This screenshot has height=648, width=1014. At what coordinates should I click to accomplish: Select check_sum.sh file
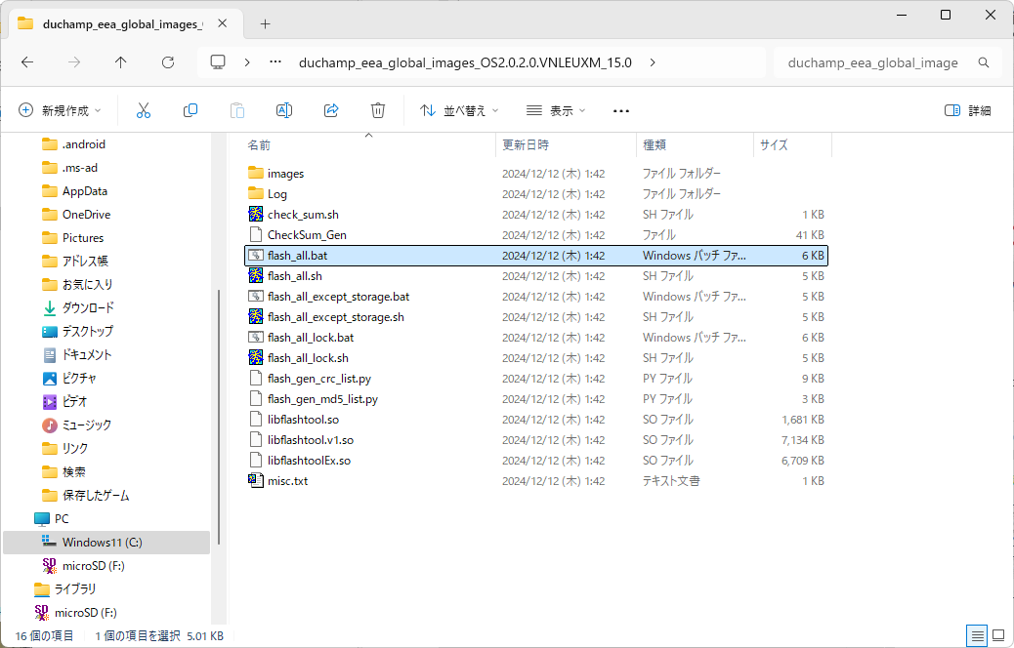tap(535, 215)
